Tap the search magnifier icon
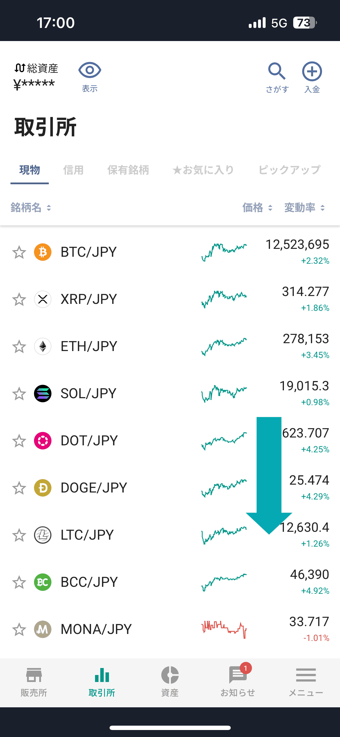The height and width of the screenshot is (737, 340). pos(277,71)
